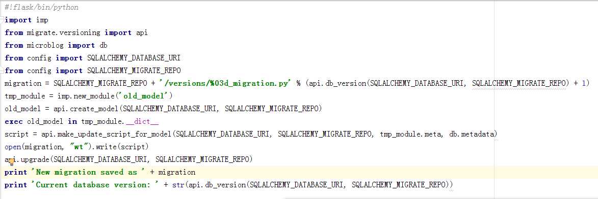Click the 'exec' keyword
Screen dimensions: 598x199
(14, 121)
